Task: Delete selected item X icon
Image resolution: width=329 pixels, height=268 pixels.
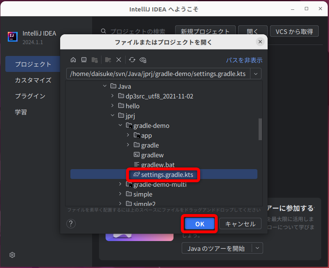Action: (119, 60)
